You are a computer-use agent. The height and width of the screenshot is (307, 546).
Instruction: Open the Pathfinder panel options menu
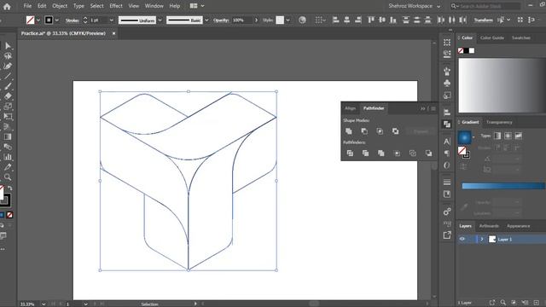tap(433, 108)
